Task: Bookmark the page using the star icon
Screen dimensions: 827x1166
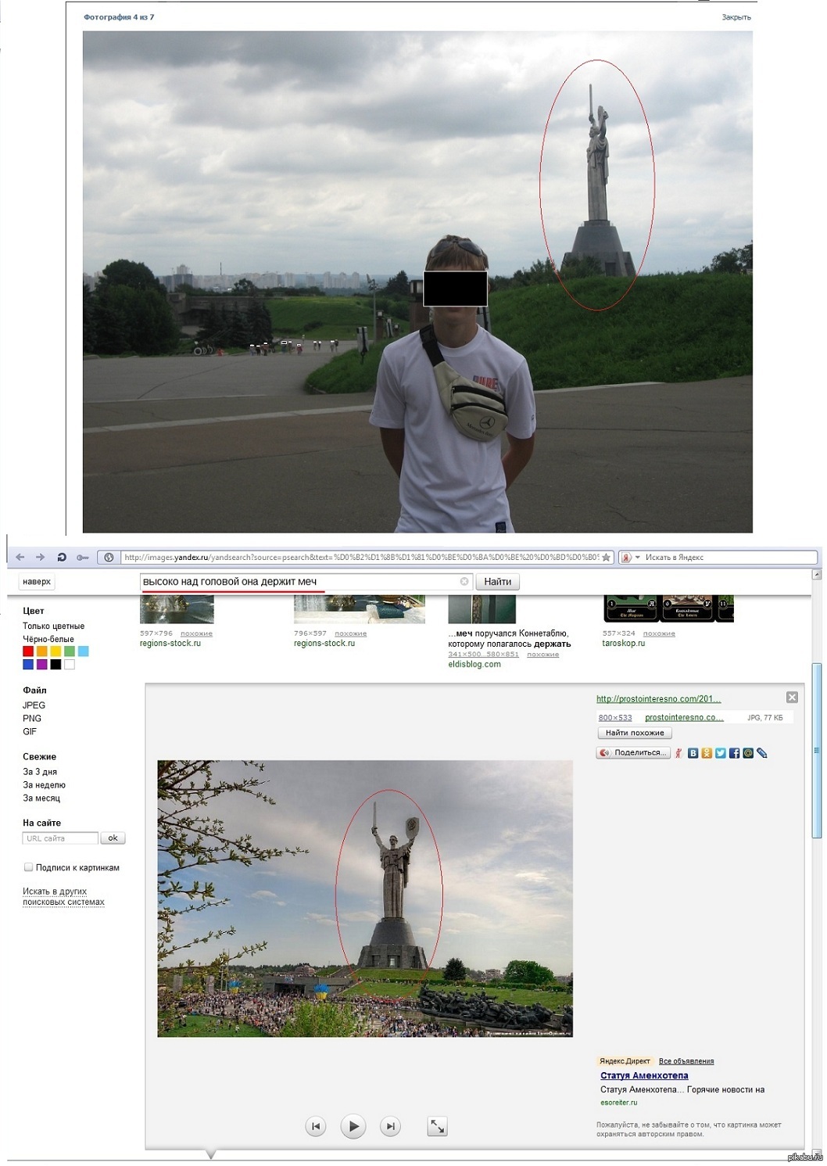Action: point(606,558)
